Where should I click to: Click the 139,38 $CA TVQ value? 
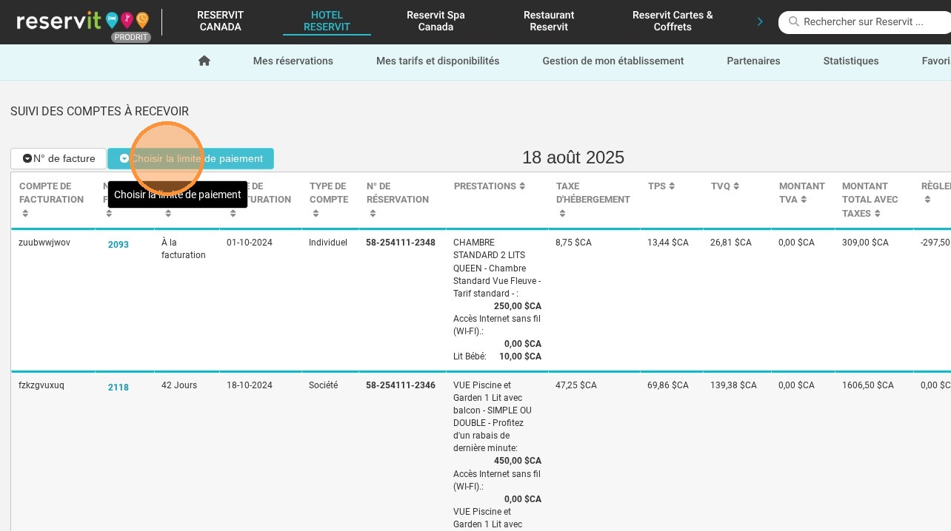pos(733,385)
